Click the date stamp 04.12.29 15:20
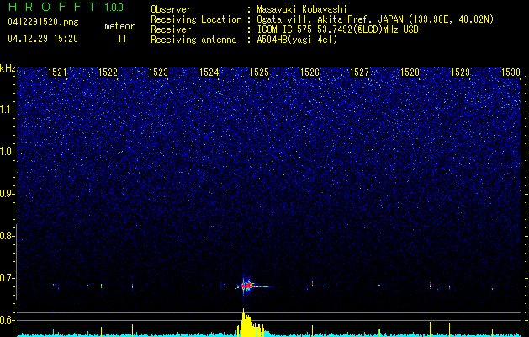 pos(43,39)
